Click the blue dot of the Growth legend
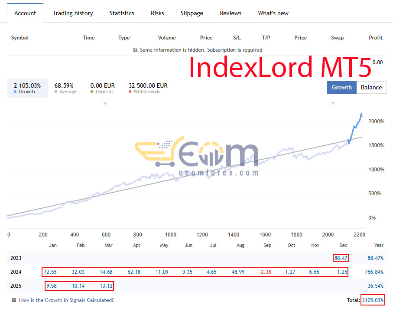393x312 pixels. (15, 92)
